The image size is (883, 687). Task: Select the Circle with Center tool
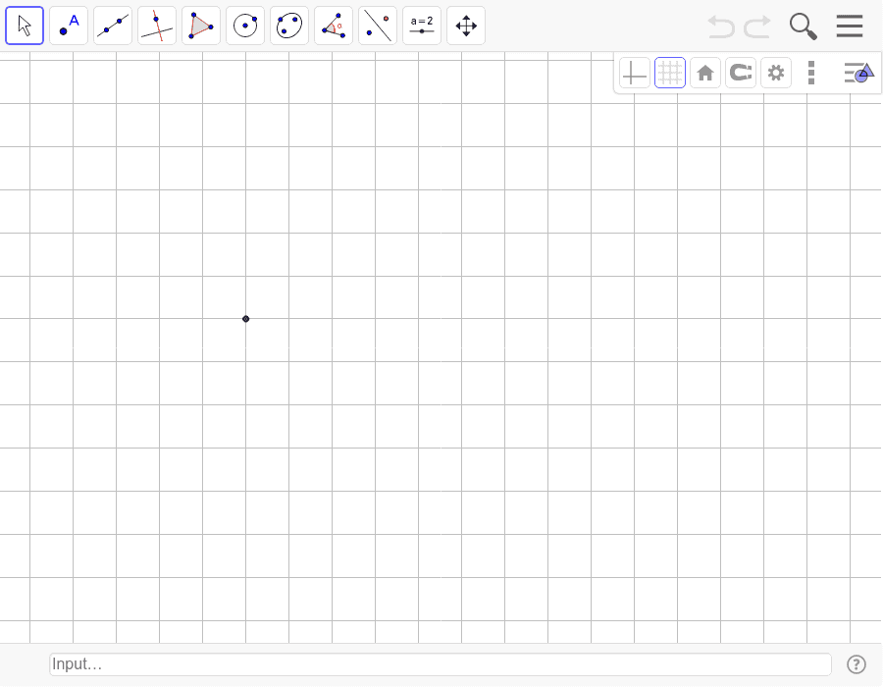point(245,26)
